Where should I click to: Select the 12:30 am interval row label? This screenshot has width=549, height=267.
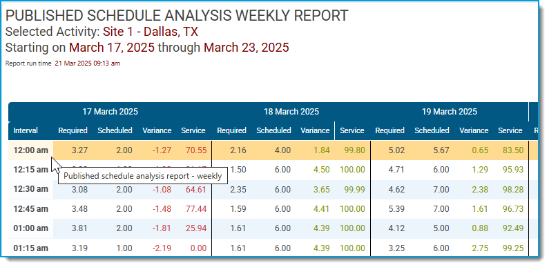[31, 189]
